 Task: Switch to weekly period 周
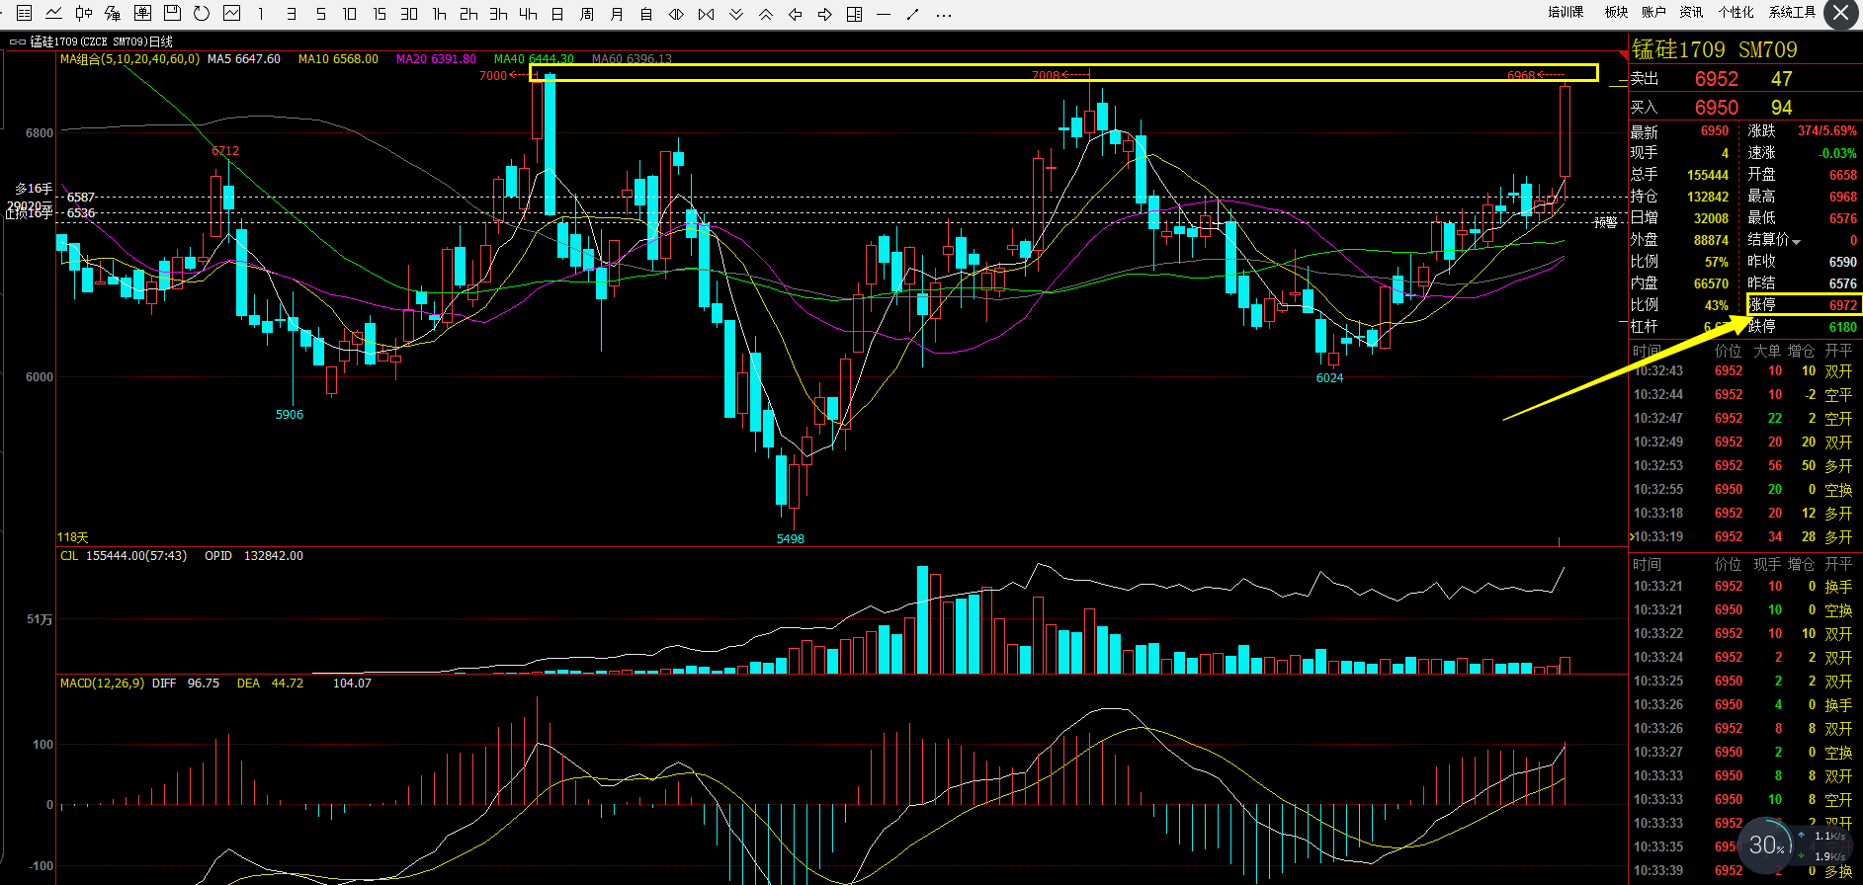[587, 14]
